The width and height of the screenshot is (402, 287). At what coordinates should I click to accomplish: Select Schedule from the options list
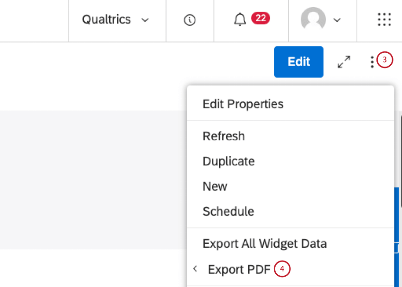click(228, 211)
